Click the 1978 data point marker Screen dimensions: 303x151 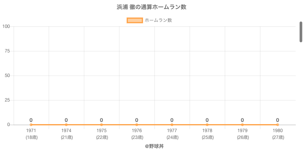[207, 125]
